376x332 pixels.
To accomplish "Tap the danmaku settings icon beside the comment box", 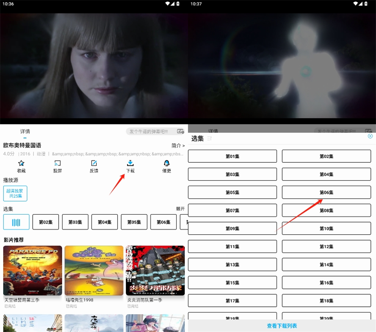I will 181,131.
